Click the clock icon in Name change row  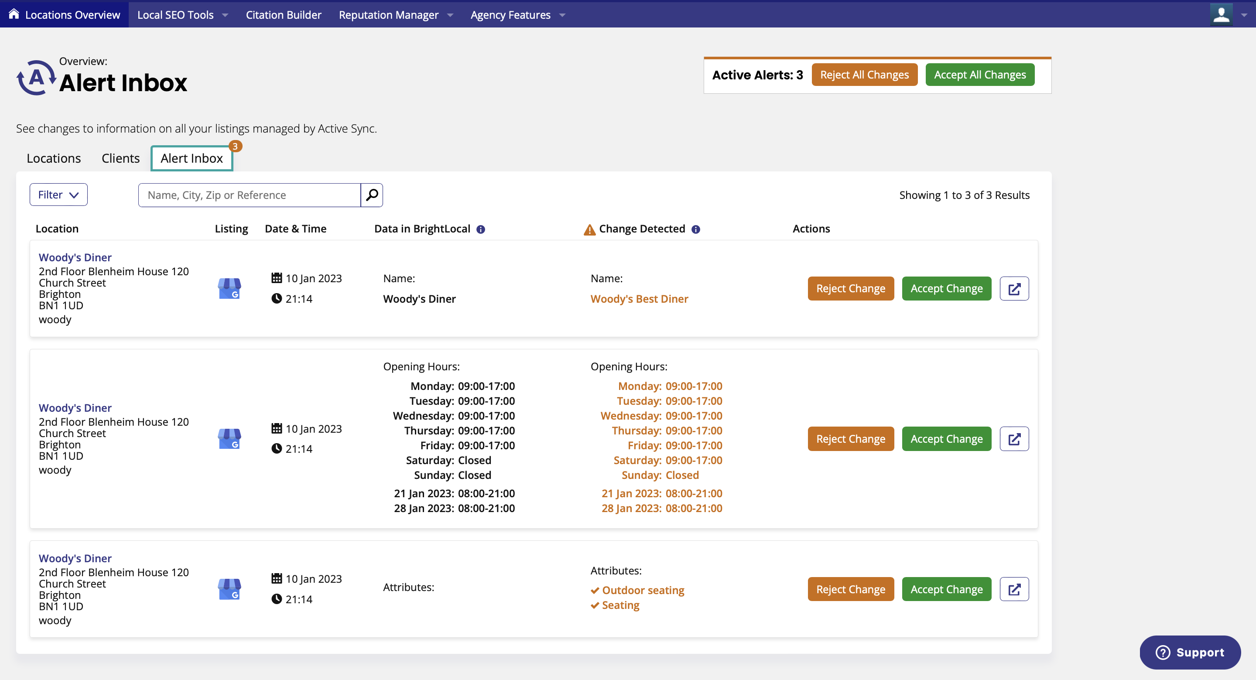click(x=277, y=298)
